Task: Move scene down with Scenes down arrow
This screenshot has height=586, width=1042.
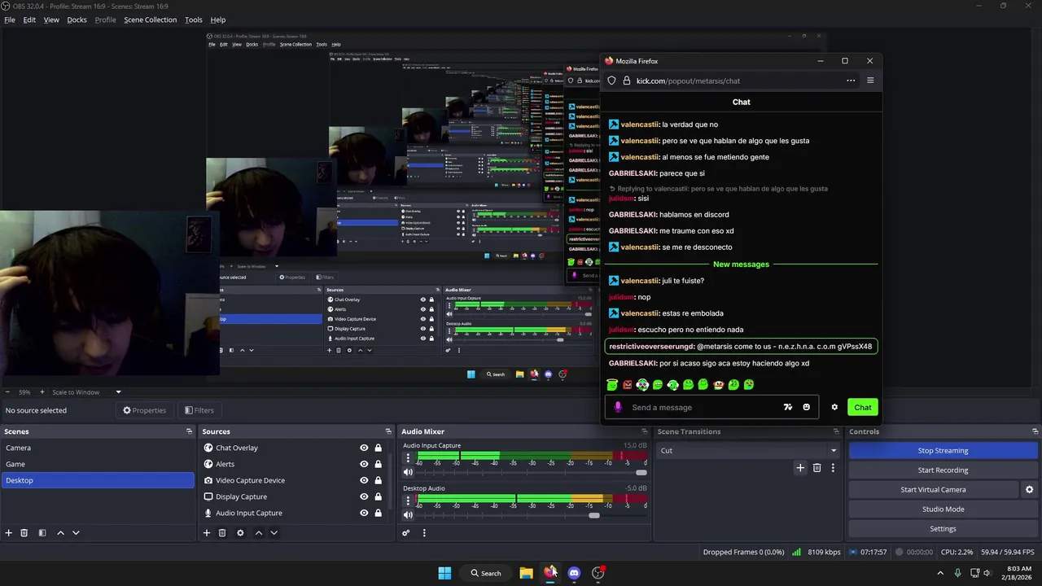Action: coord(76,533)
